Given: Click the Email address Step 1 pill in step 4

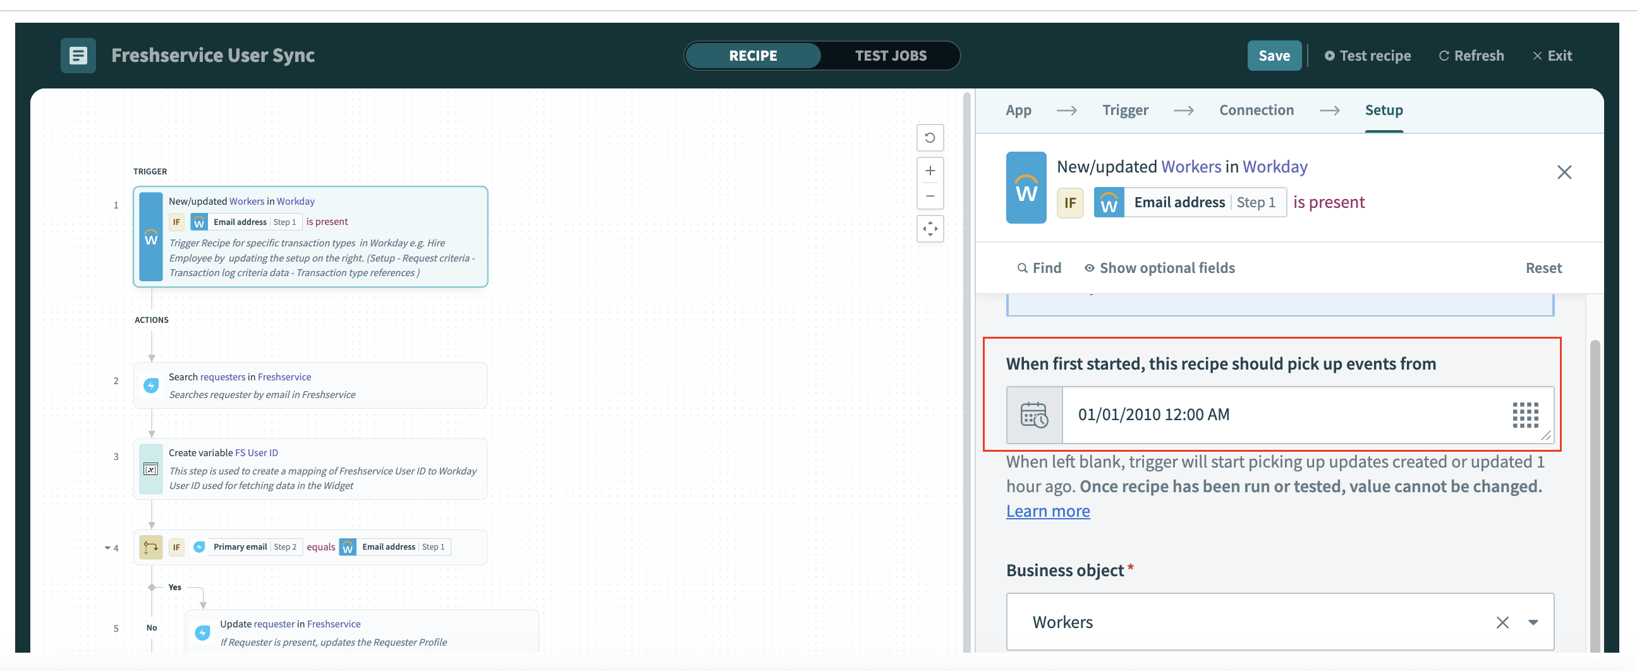Looking at the screenshot, I should 395,547.
